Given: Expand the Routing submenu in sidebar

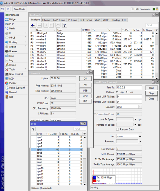Looking at the screenshot, I should [25, 42].
